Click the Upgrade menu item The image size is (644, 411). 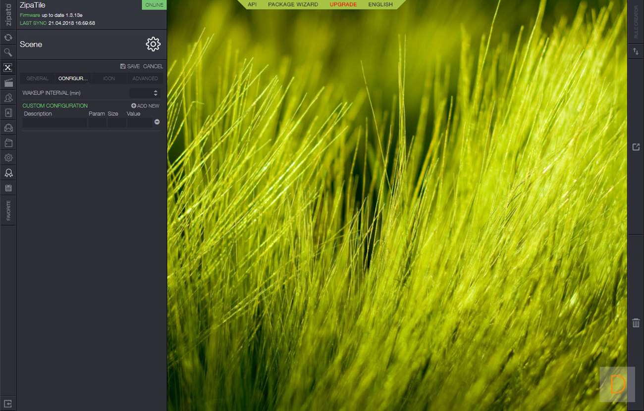tap(343, 4)
